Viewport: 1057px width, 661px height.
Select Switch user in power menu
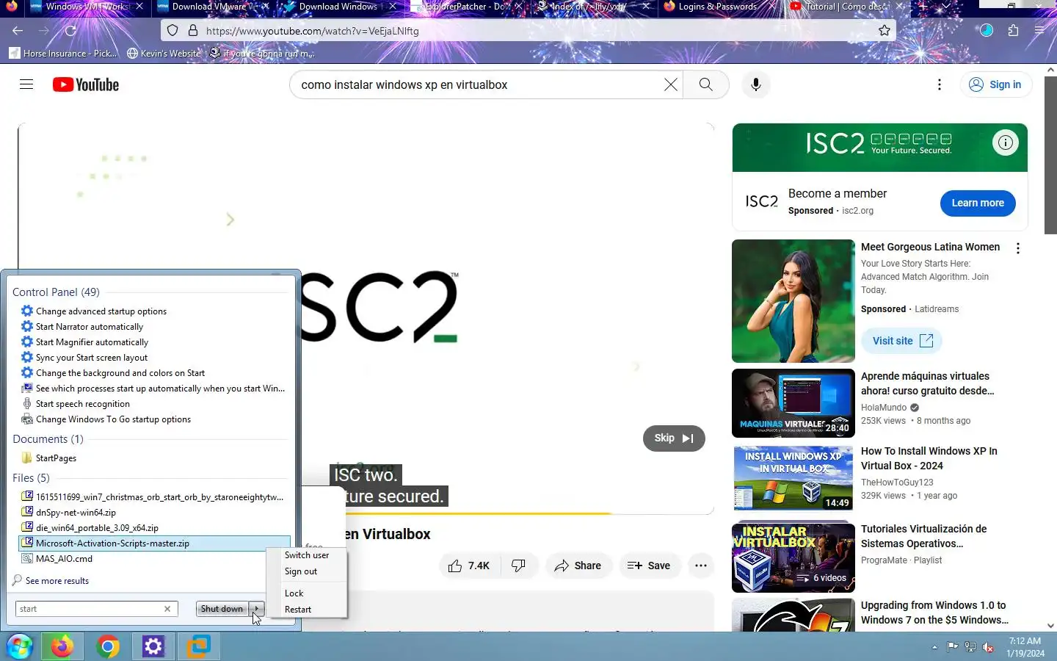coord(307,555)
